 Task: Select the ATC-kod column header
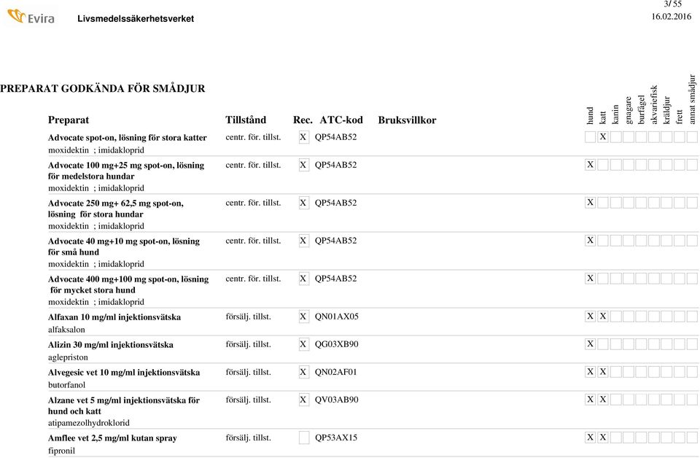pyautogui.click(x=341, y=120)
